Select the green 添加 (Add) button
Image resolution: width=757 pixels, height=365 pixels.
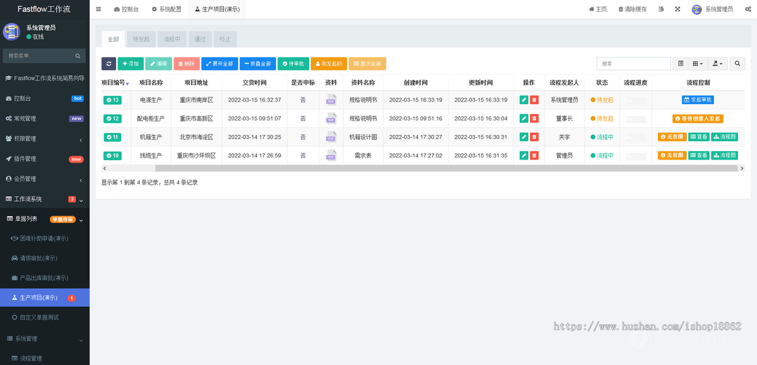pos(130,63)
